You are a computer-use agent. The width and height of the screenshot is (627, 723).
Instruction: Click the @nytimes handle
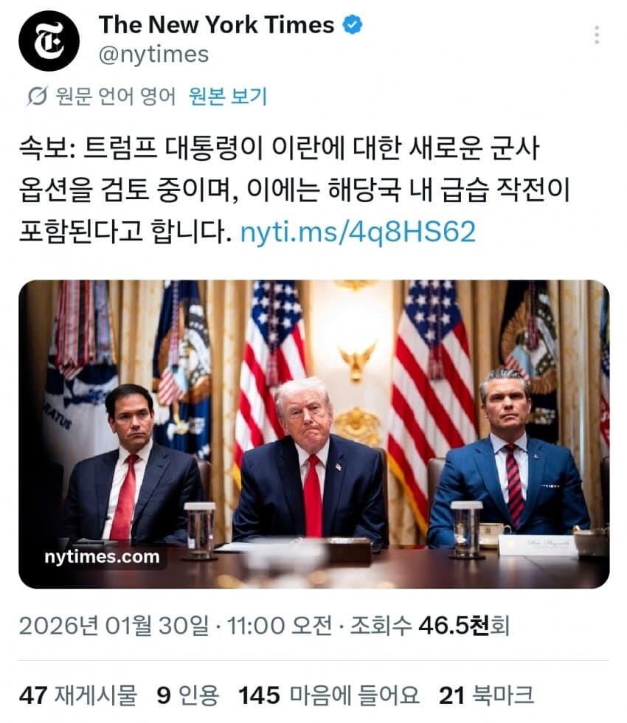[x=153, y=55]
